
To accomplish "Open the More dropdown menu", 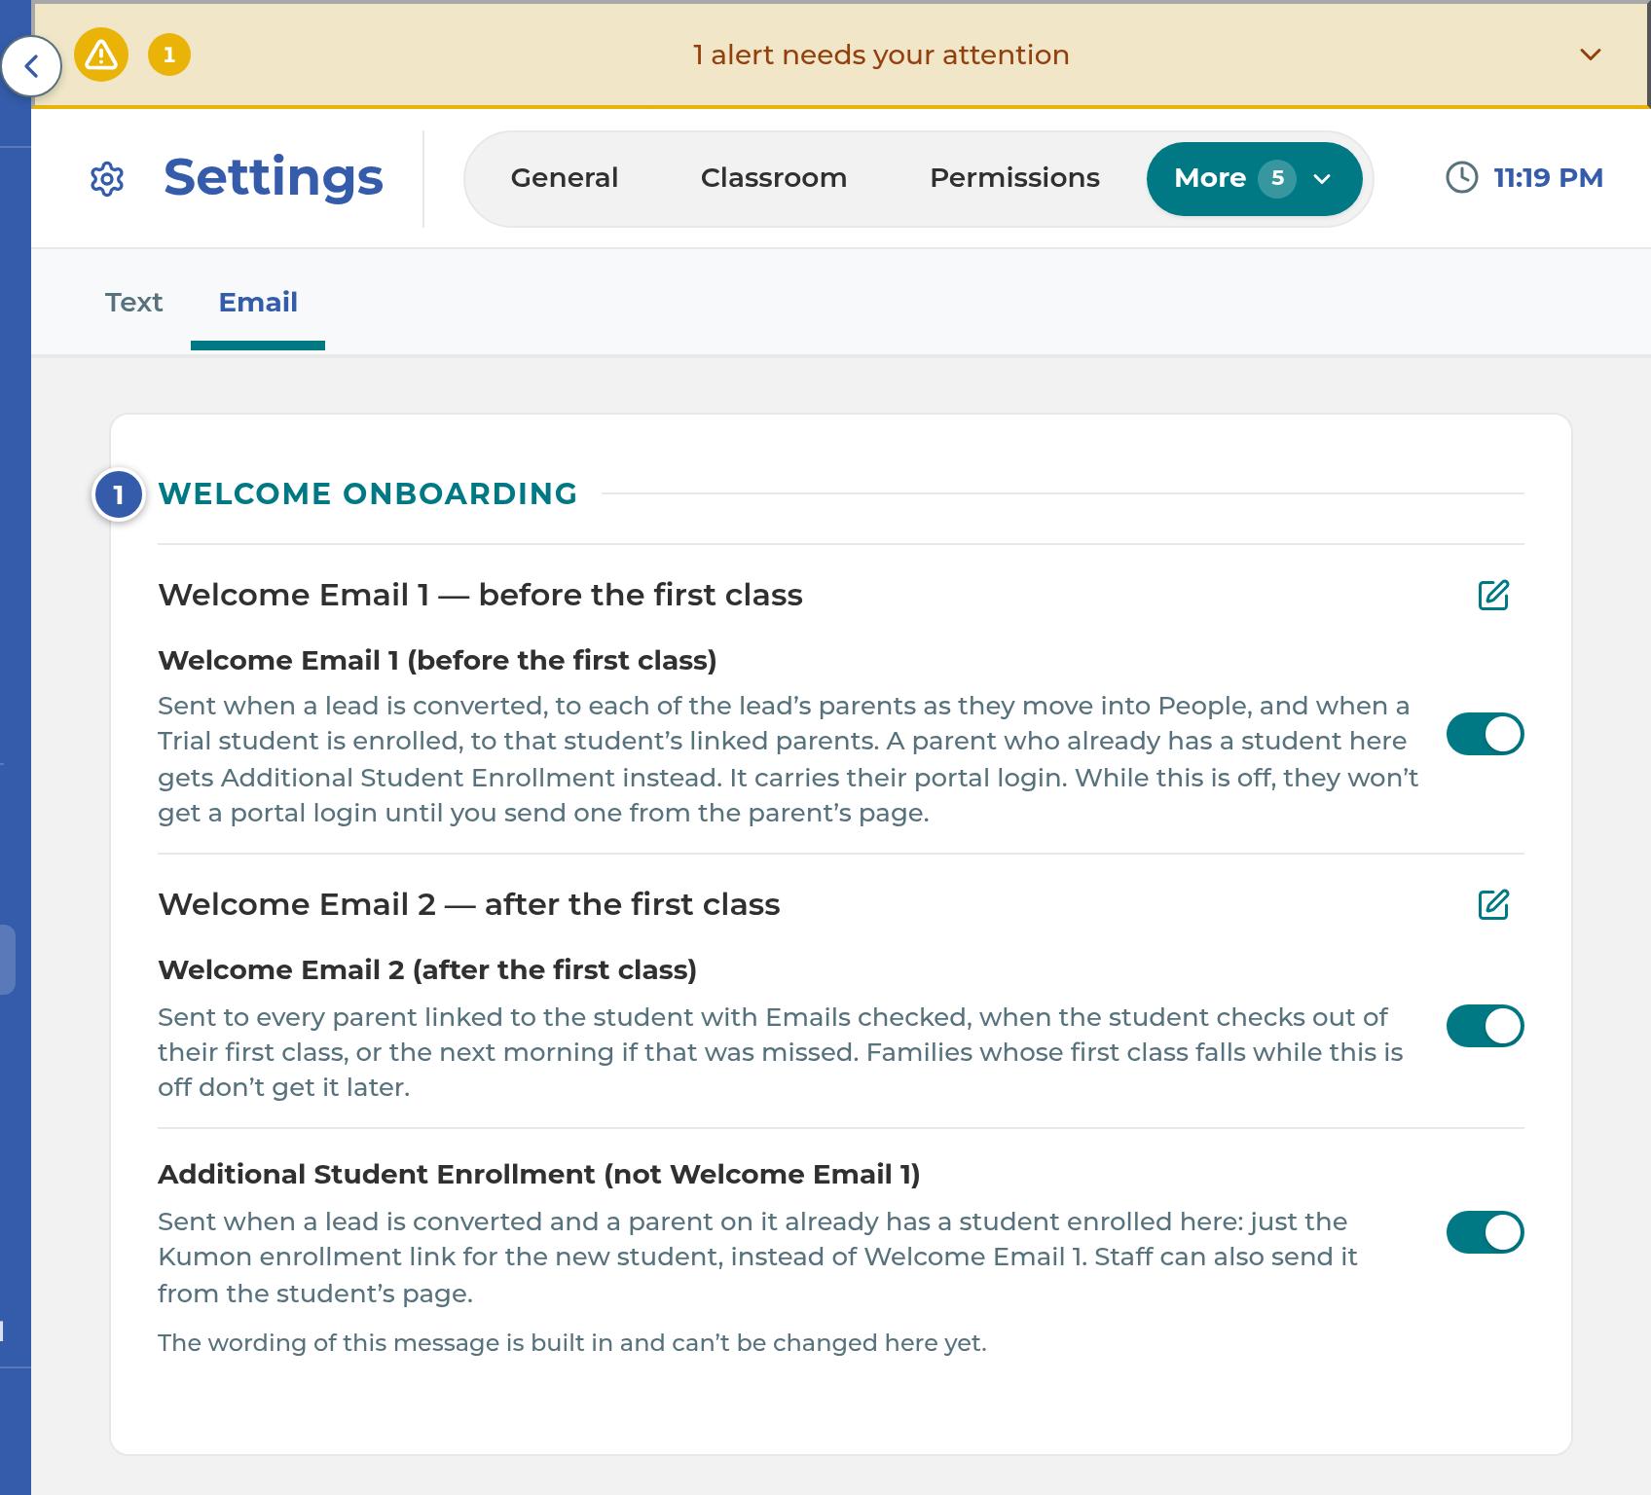I will [x=1254, y=179].
